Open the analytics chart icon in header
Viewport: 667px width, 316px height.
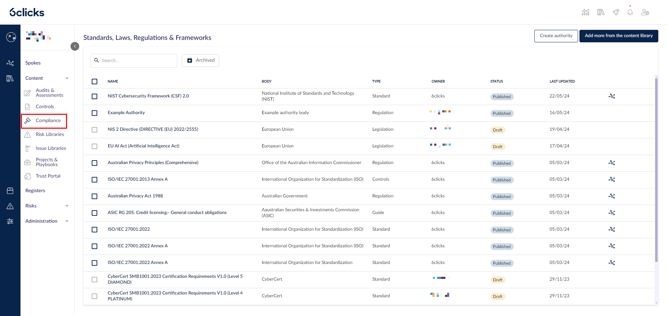585,12
